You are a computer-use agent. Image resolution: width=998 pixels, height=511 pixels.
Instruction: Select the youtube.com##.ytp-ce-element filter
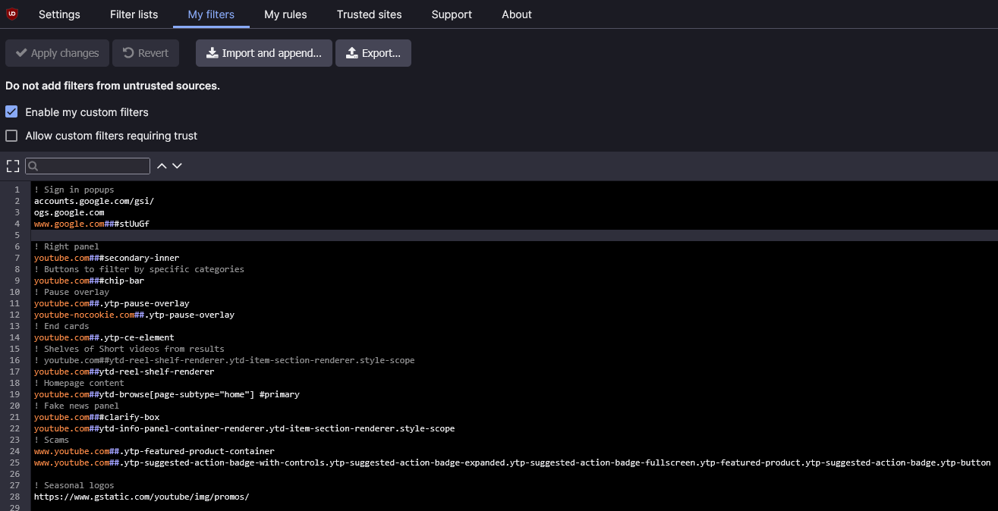pyautogui.click(x=104, y=337)
